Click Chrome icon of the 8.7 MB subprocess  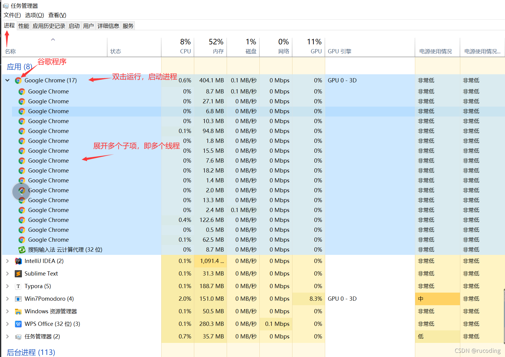pyautogui.click(x=22, y=91)
